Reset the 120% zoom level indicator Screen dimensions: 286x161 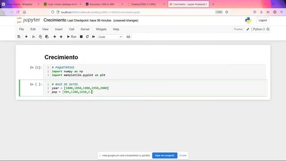(219, 12)
